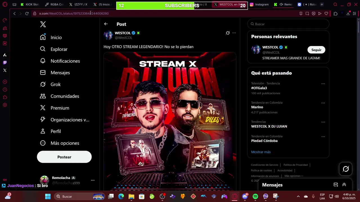Open Twitch in Opera sidebar
The height and width of the screenshot is (202, 360).
coord(5,63)
